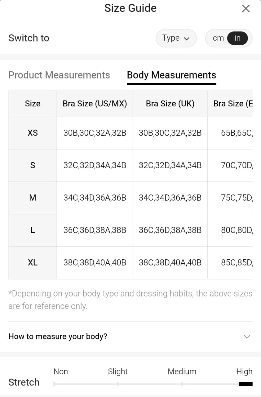Screen dimensions: 261x397
Task: Click the XS size row label
Action: click(33, 133)
